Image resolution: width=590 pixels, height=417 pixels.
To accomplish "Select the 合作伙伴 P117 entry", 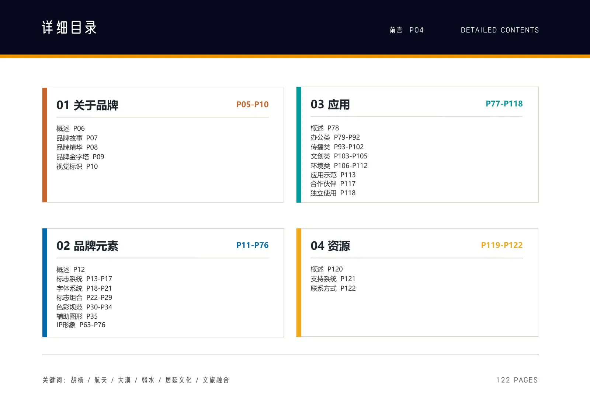I will tap(333, 184).
